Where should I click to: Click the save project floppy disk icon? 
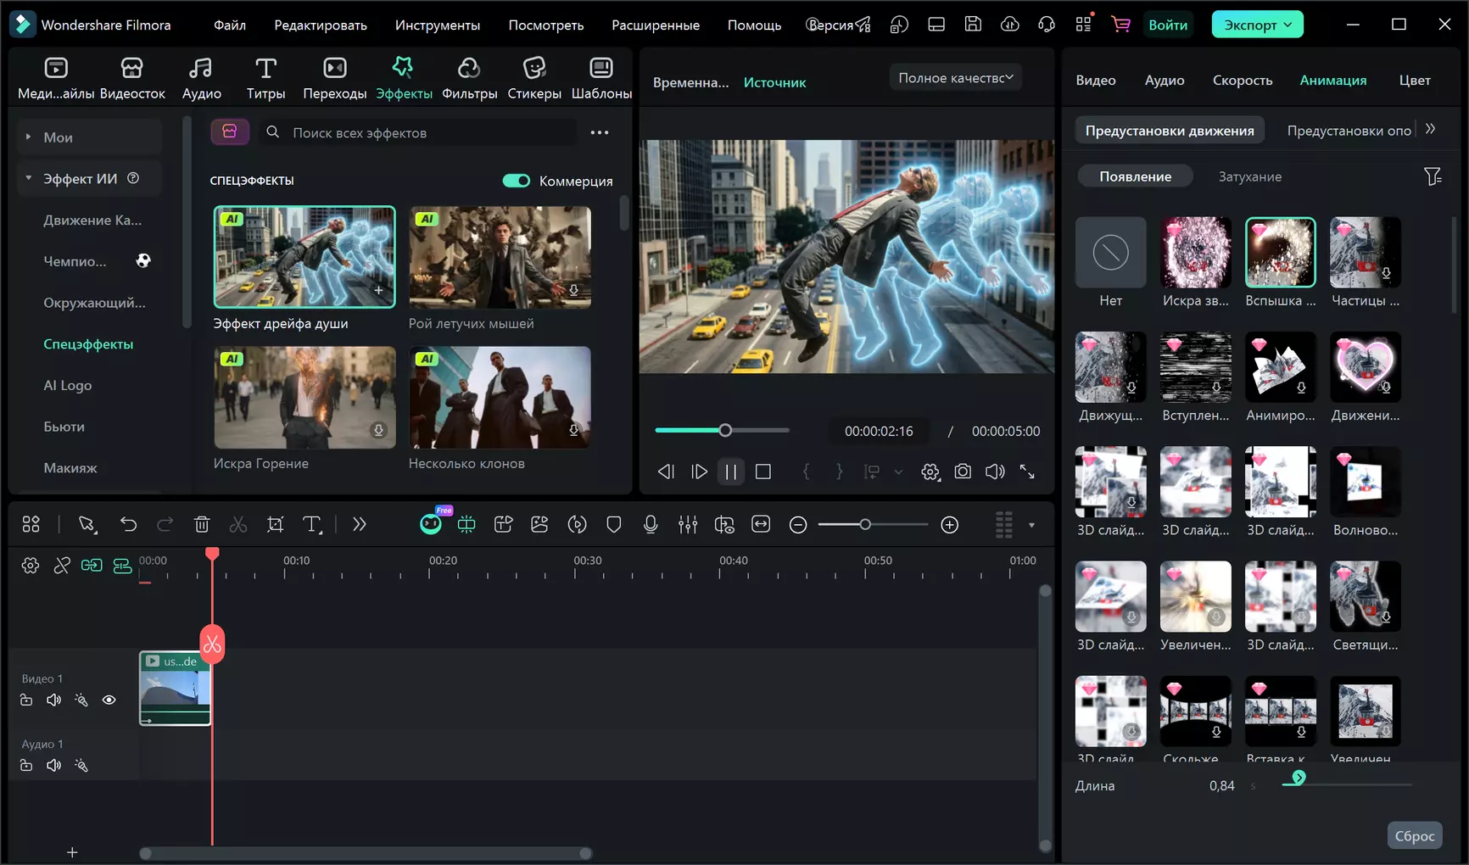[973, 25]
